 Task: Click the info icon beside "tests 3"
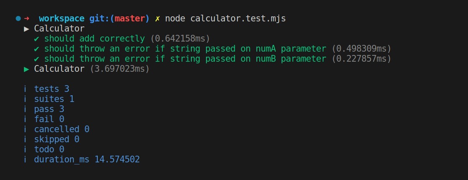[x=26, y=89]
